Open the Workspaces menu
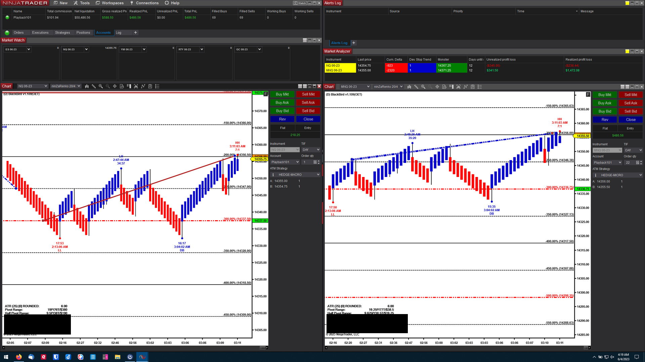The image size is (645, 362). click(110, 3)
